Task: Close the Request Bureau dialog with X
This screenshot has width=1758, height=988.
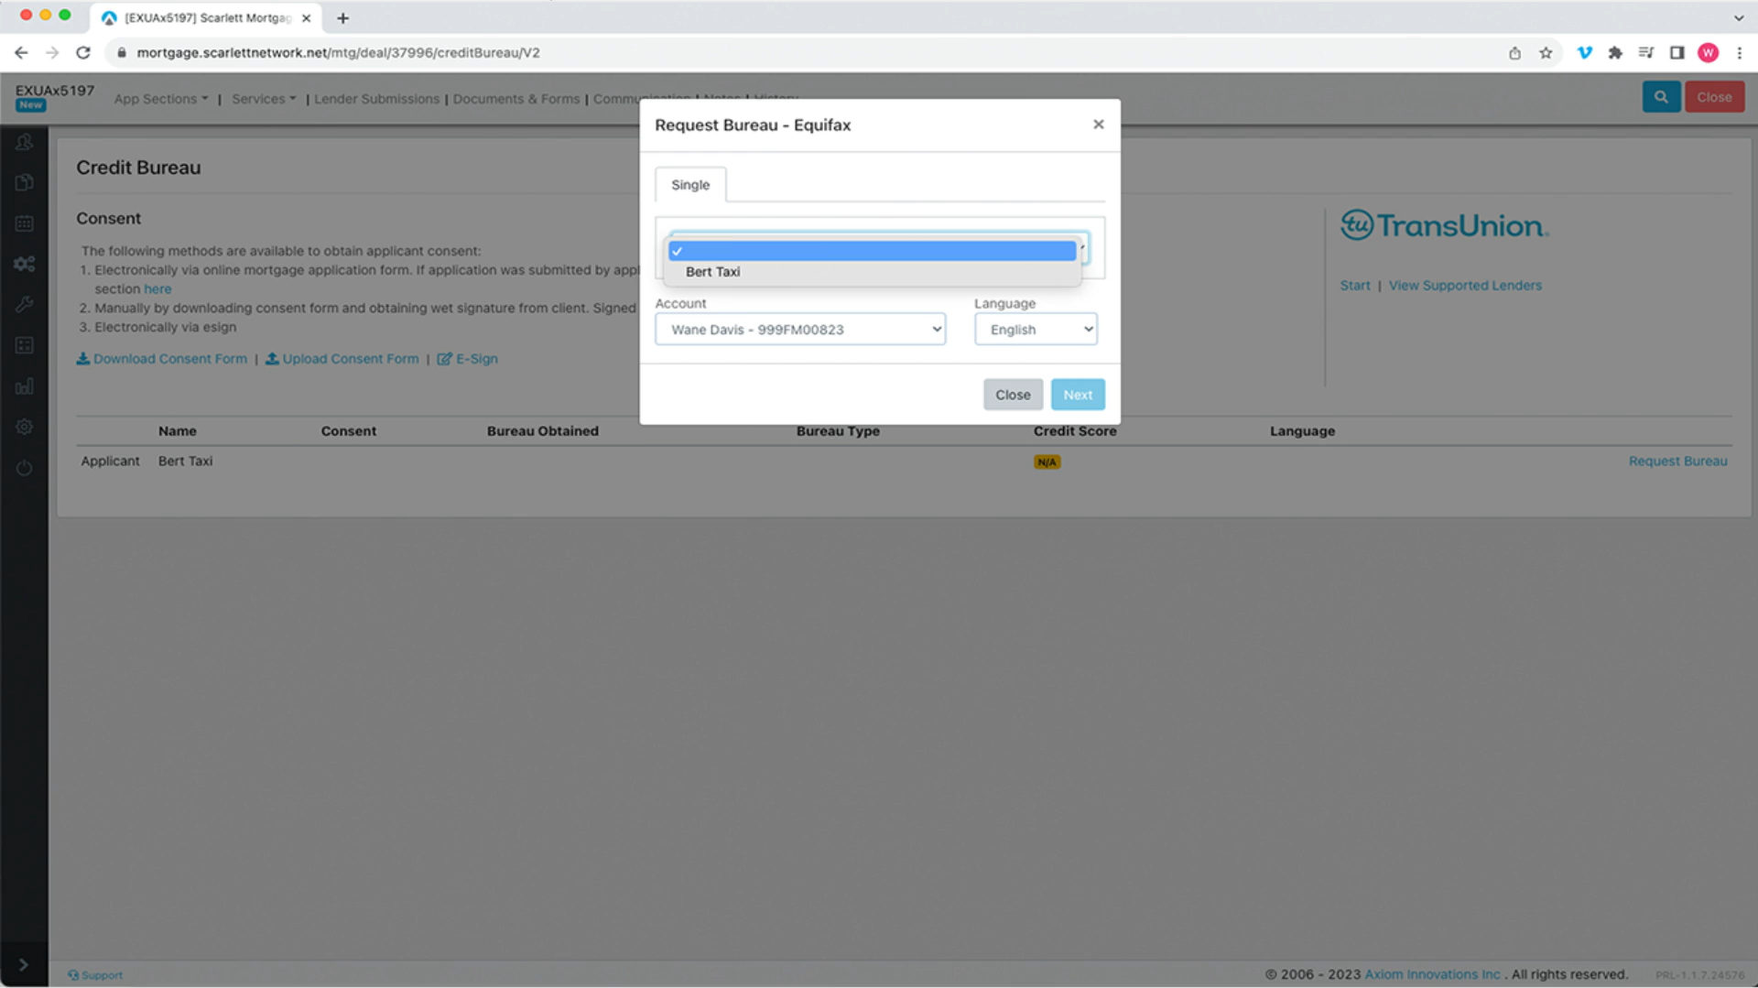Action: coord(1099,125)
